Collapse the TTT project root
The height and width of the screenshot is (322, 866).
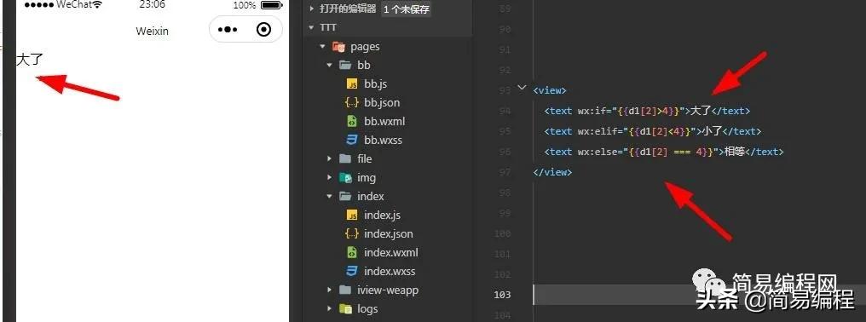312,27
